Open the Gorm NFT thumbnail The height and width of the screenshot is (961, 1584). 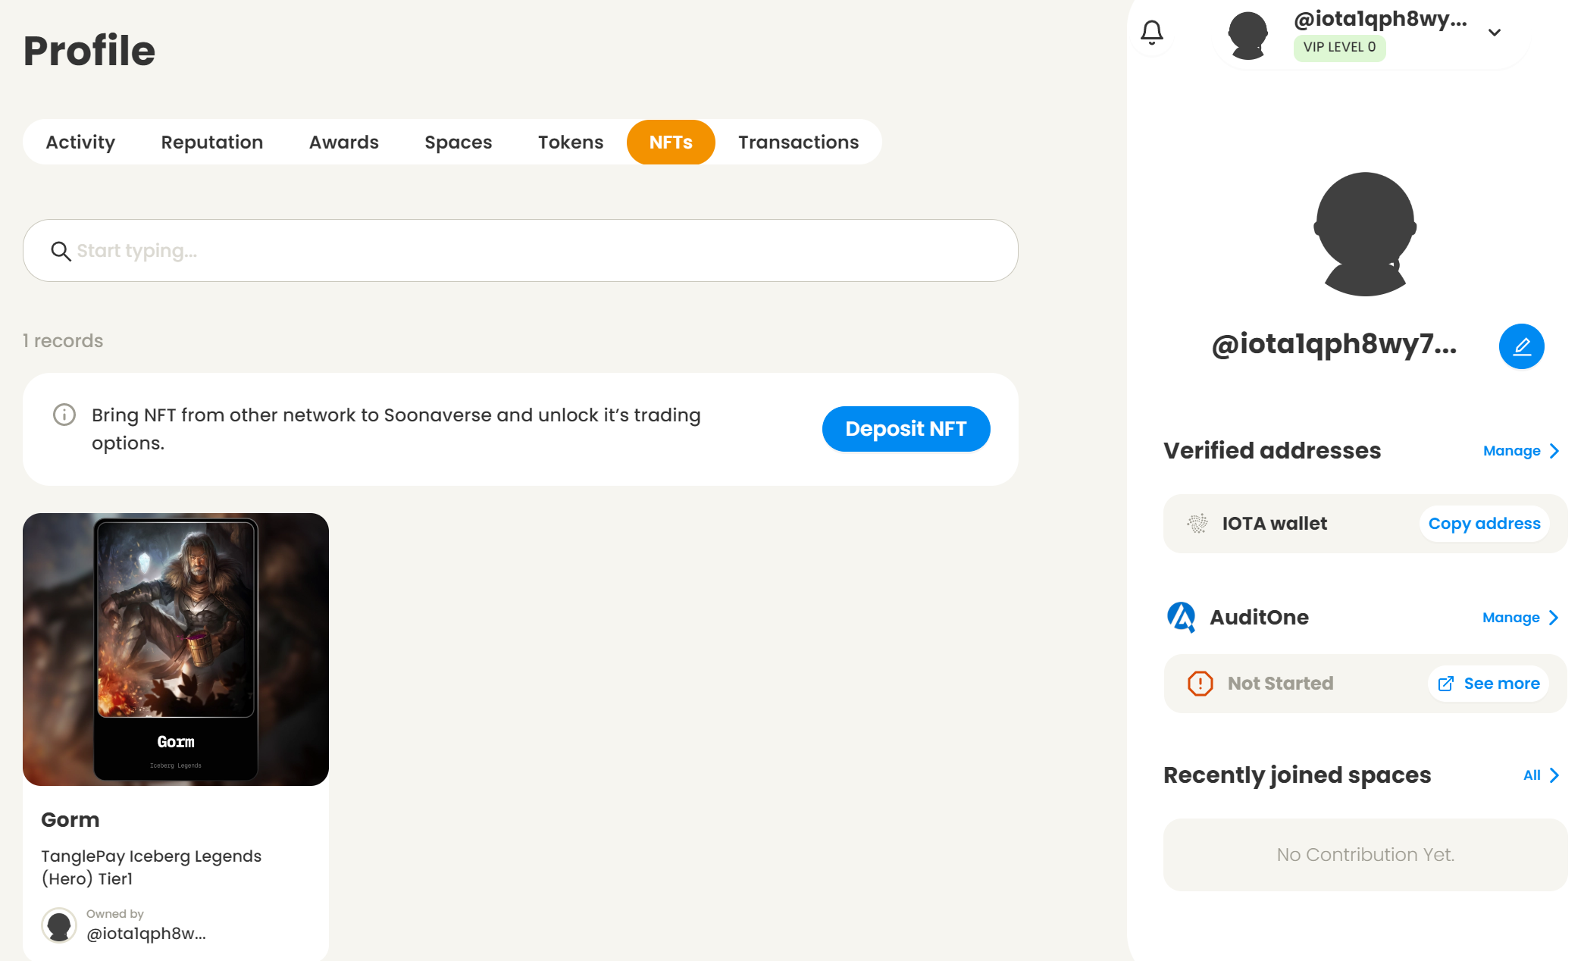point(176,649)
